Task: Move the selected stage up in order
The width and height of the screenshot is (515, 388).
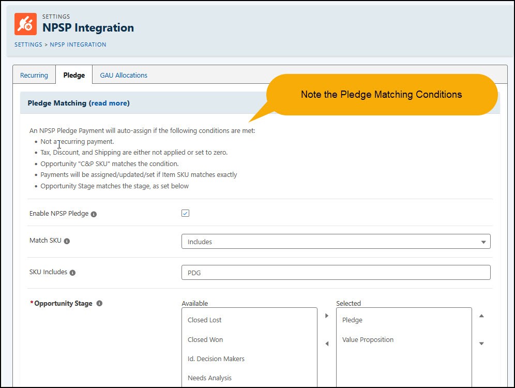Action: tap(481, 316)
